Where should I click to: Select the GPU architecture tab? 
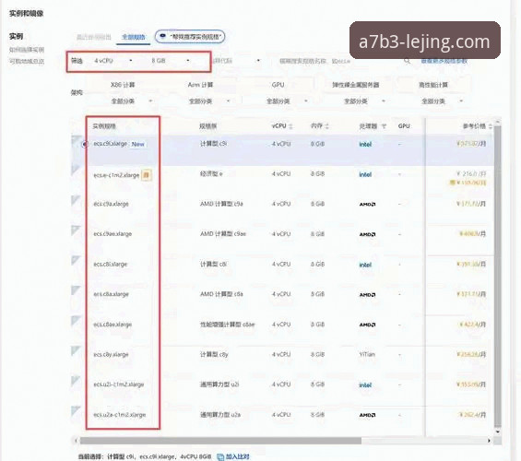(278, 85)
